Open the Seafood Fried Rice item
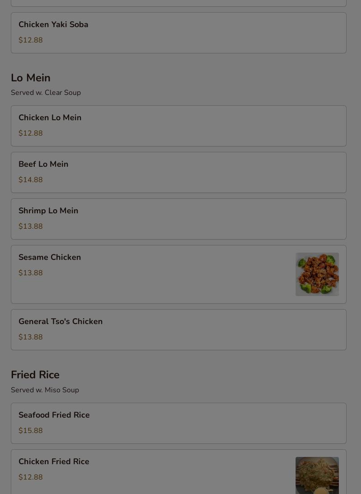 click(179, 423)
